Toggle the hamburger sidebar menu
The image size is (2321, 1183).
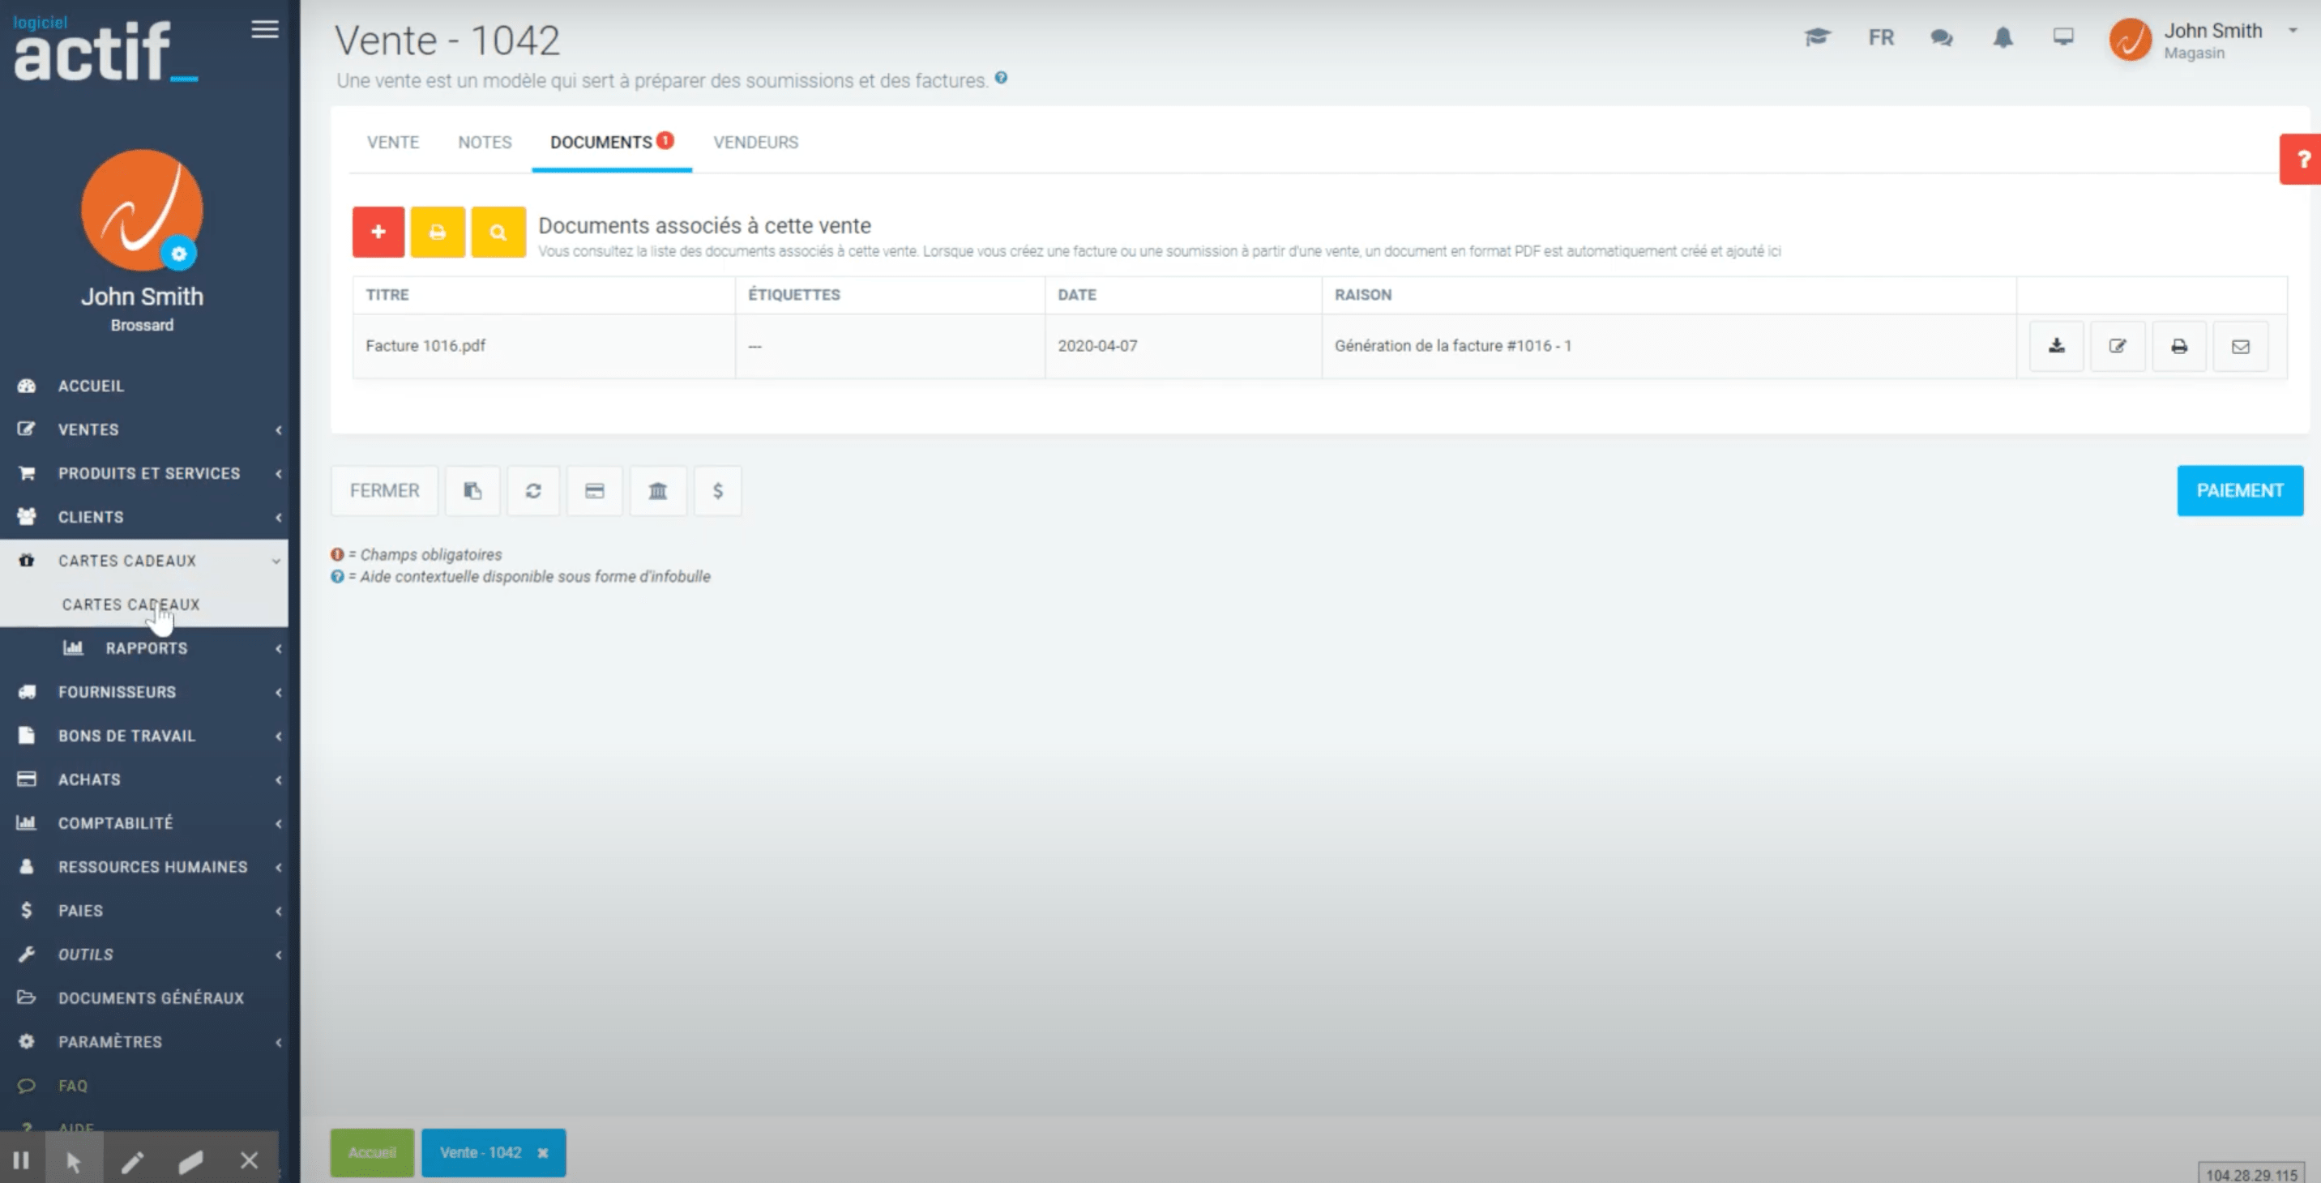point(264,30)
